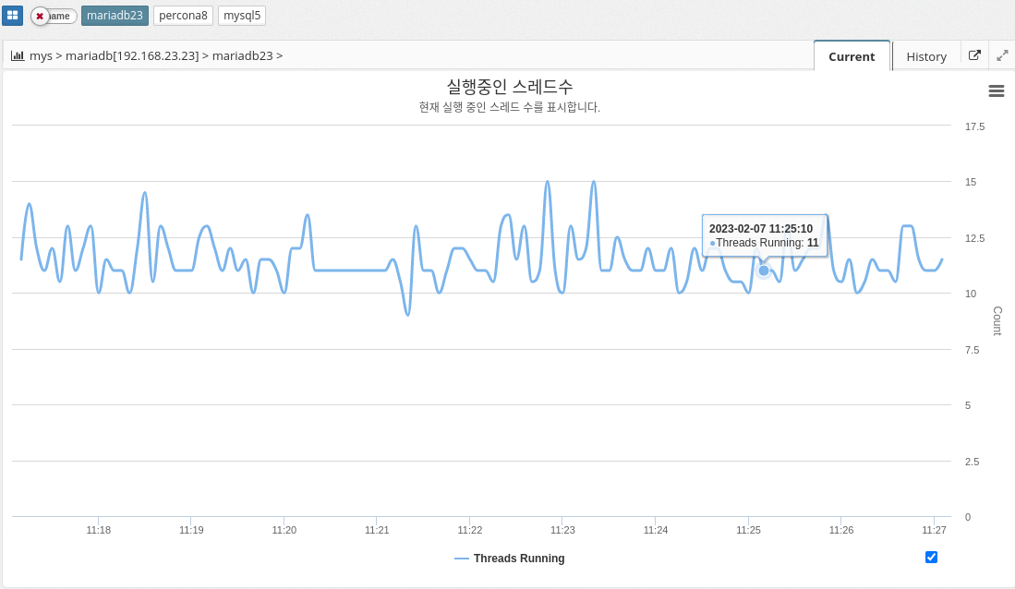Click the blue Threads Running legend line

(462, 559)
